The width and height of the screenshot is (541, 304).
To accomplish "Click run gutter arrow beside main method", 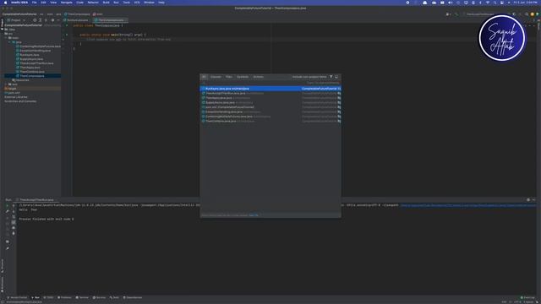I will 67,35.
